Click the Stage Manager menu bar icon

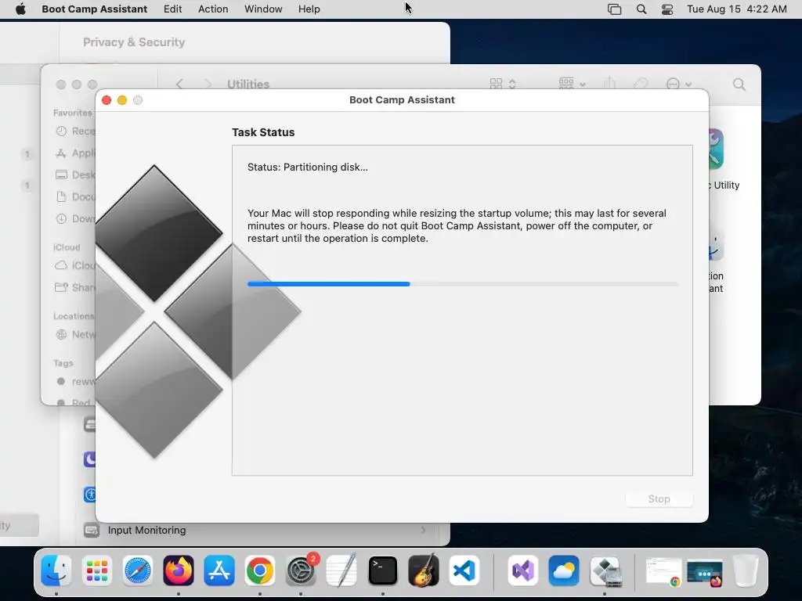click(614, 9)
